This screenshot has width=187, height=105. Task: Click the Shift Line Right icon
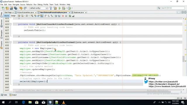59,16
